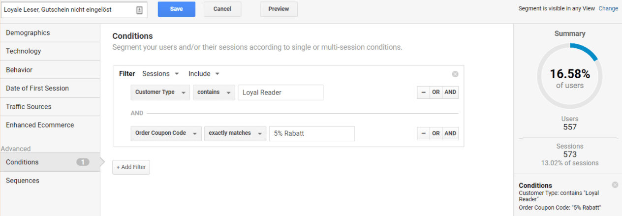Click the icon inside segment name field
The width and height of the screenshot is (622, 216).
pos(139,9)
